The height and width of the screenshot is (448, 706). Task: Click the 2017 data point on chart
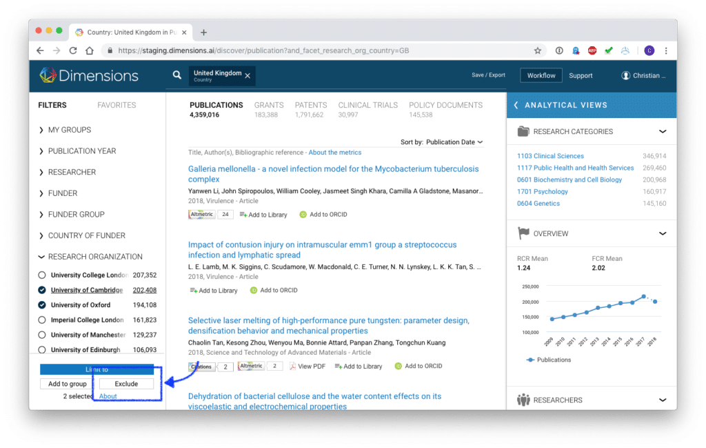click(643, 297)
